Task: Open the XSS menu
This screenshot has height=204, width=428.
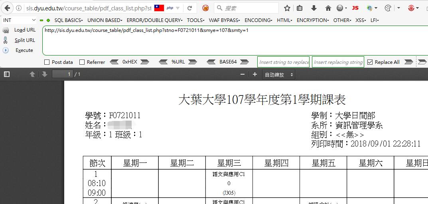Action: click(x=361, y=20)
